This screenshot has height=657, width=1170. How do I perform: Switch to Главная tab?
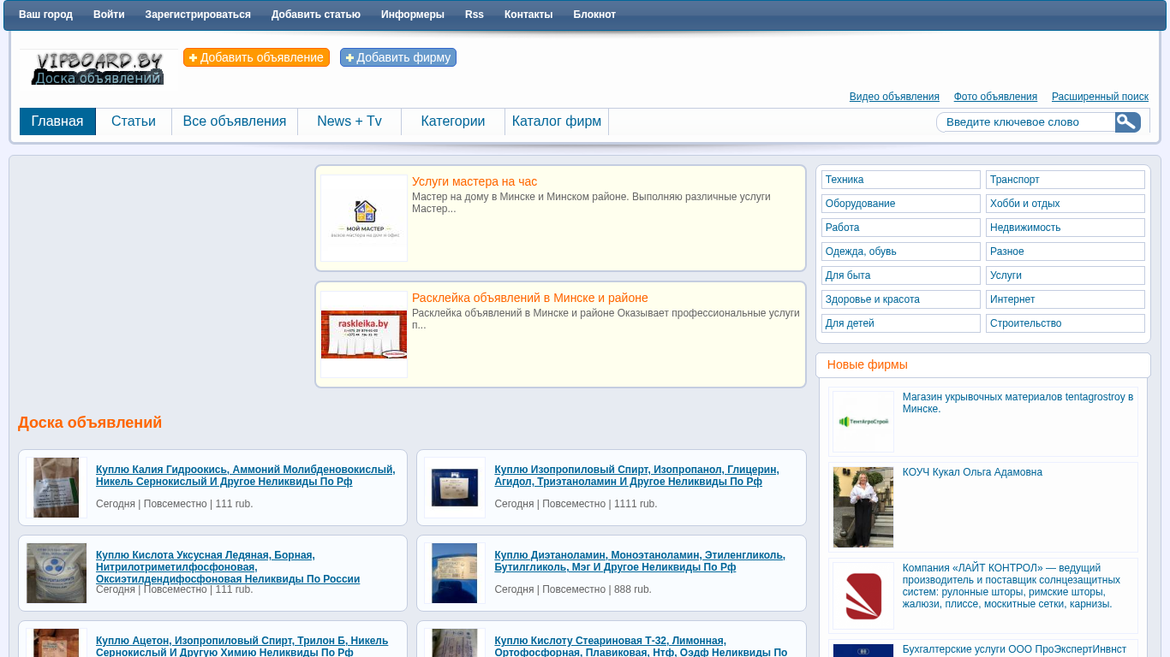point(57,121)
